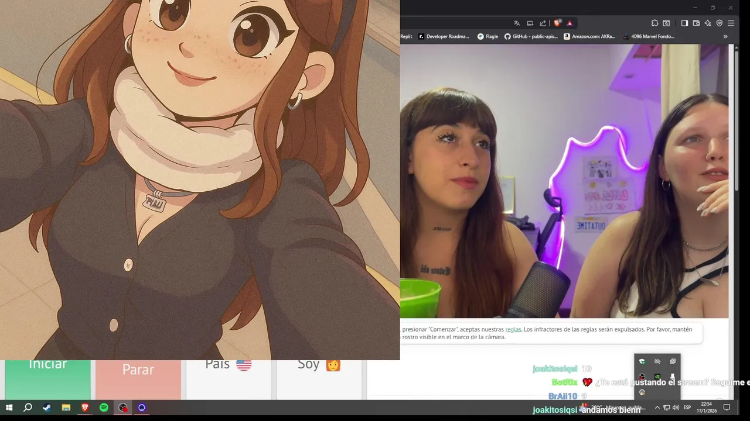Switch the ESP keyboard language indicator
Viewport: 750px width, 421px height.
(x=687, y=408)
